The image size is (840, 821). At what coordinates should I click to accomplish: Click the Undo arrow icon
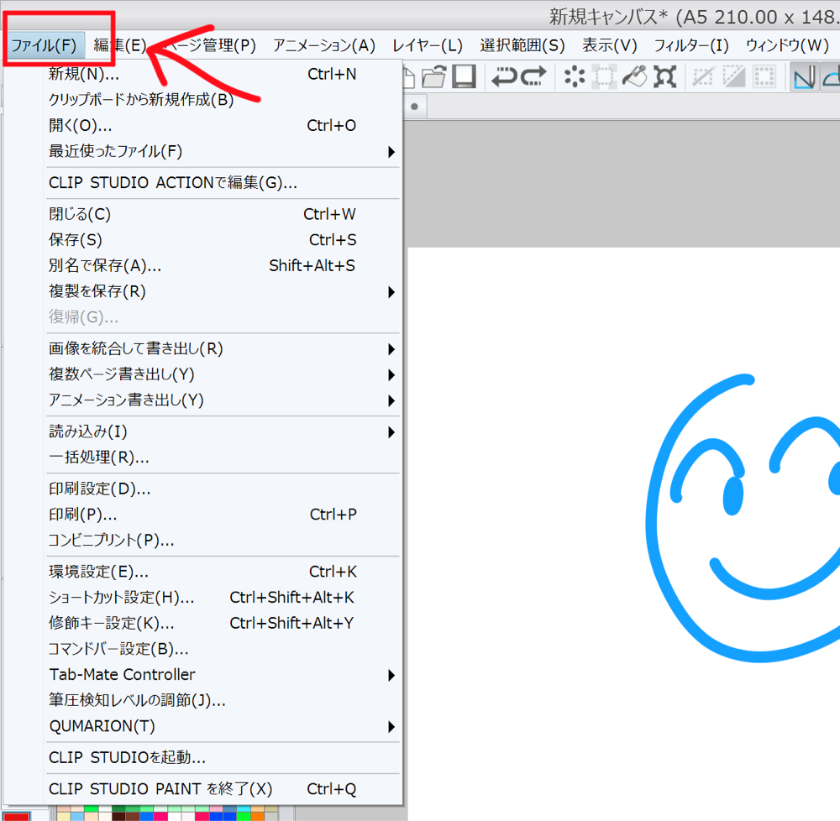504,76
